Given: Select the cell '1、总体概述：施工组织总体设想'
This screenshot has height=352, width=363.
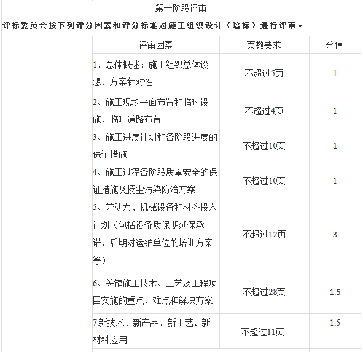Looking at the screenshot, I should tap(155, 74).
